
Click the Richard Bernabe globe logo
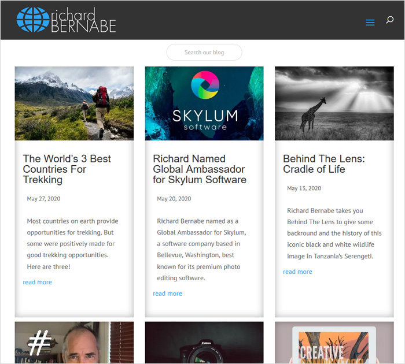[x=66, y=20]
